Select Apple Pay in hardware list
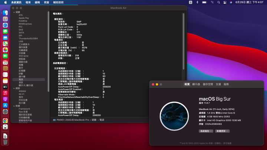Screen dimensions: 267x150 click(24, 18)
